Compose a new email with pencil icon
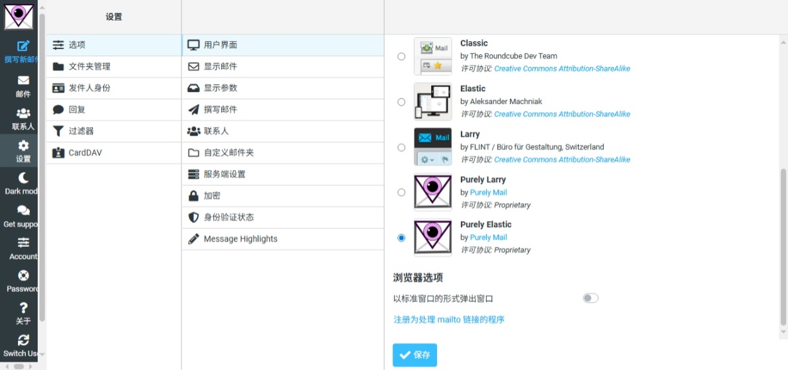 tap(23, 46)
